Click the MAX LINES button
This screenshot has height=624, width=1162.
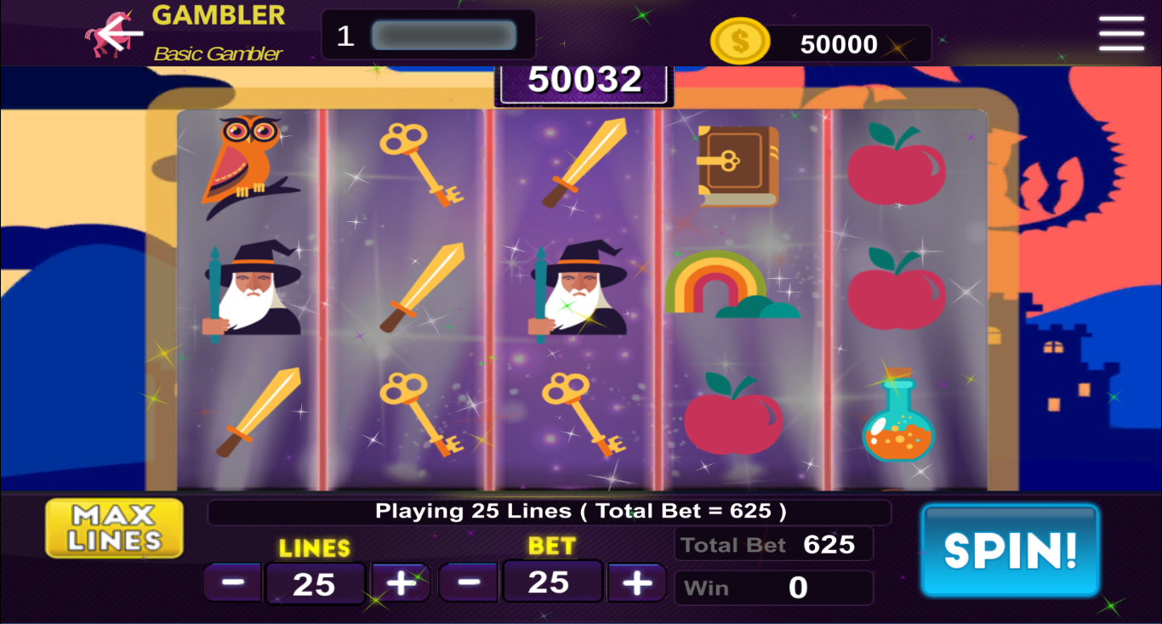coord(115,528)
